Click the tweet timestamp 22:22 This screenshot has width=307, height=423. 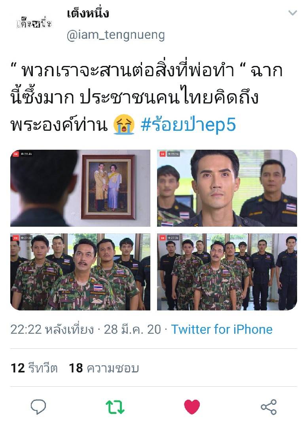coord(26,329)
